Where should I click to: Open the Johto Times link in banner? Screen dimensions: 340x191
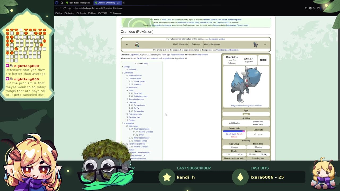pyautogui.click(x=167, y=20)
